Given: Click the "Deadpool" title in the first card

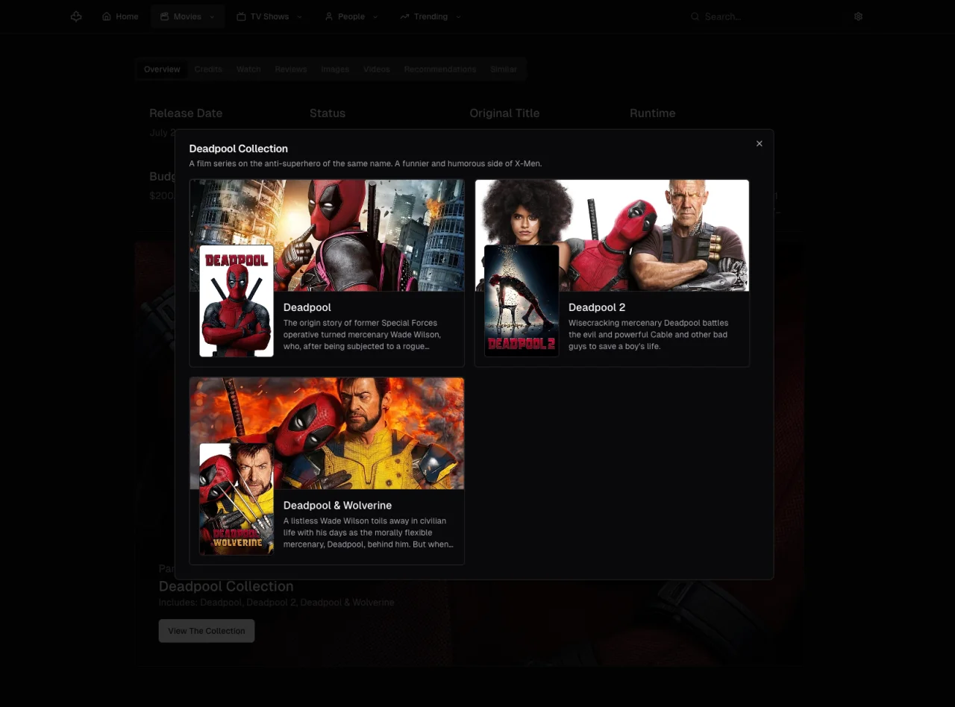Looking at the screenshot, I should pyautogui.click(x=307, y=307).
